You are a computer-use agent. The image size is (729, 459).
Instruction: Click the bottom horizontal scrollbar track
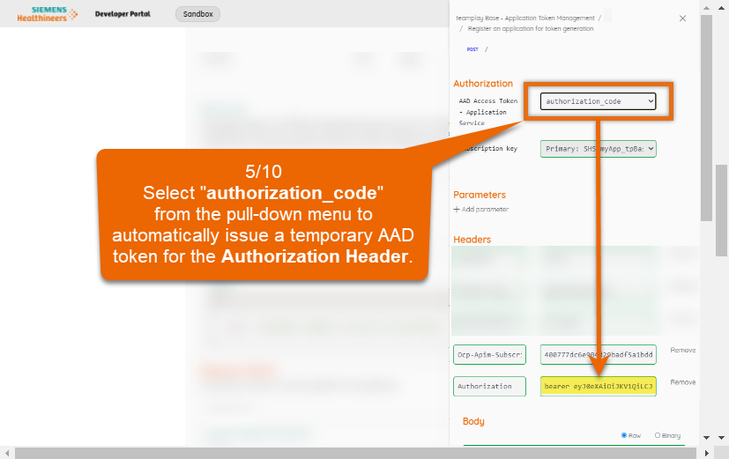(353, 453)
